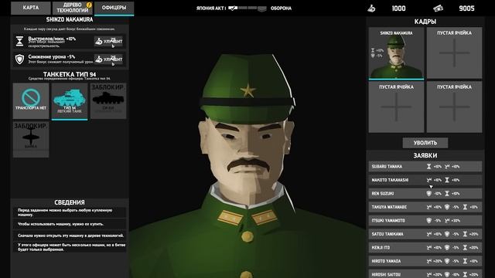
Task: Dismiss officer with the Уволить button
Action: click(x=425, y=143)
